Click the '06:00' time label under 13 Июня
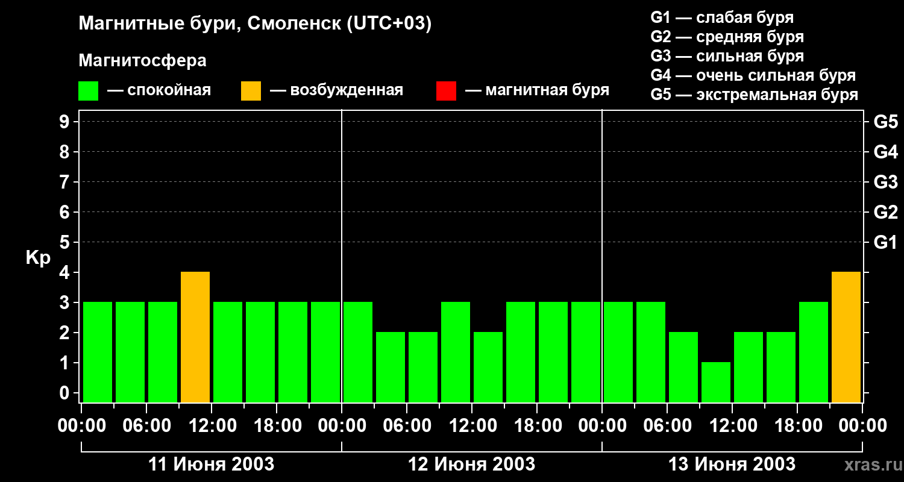Image resolution: width=904 pixels, height=482 pixels. tap(667, 426)
